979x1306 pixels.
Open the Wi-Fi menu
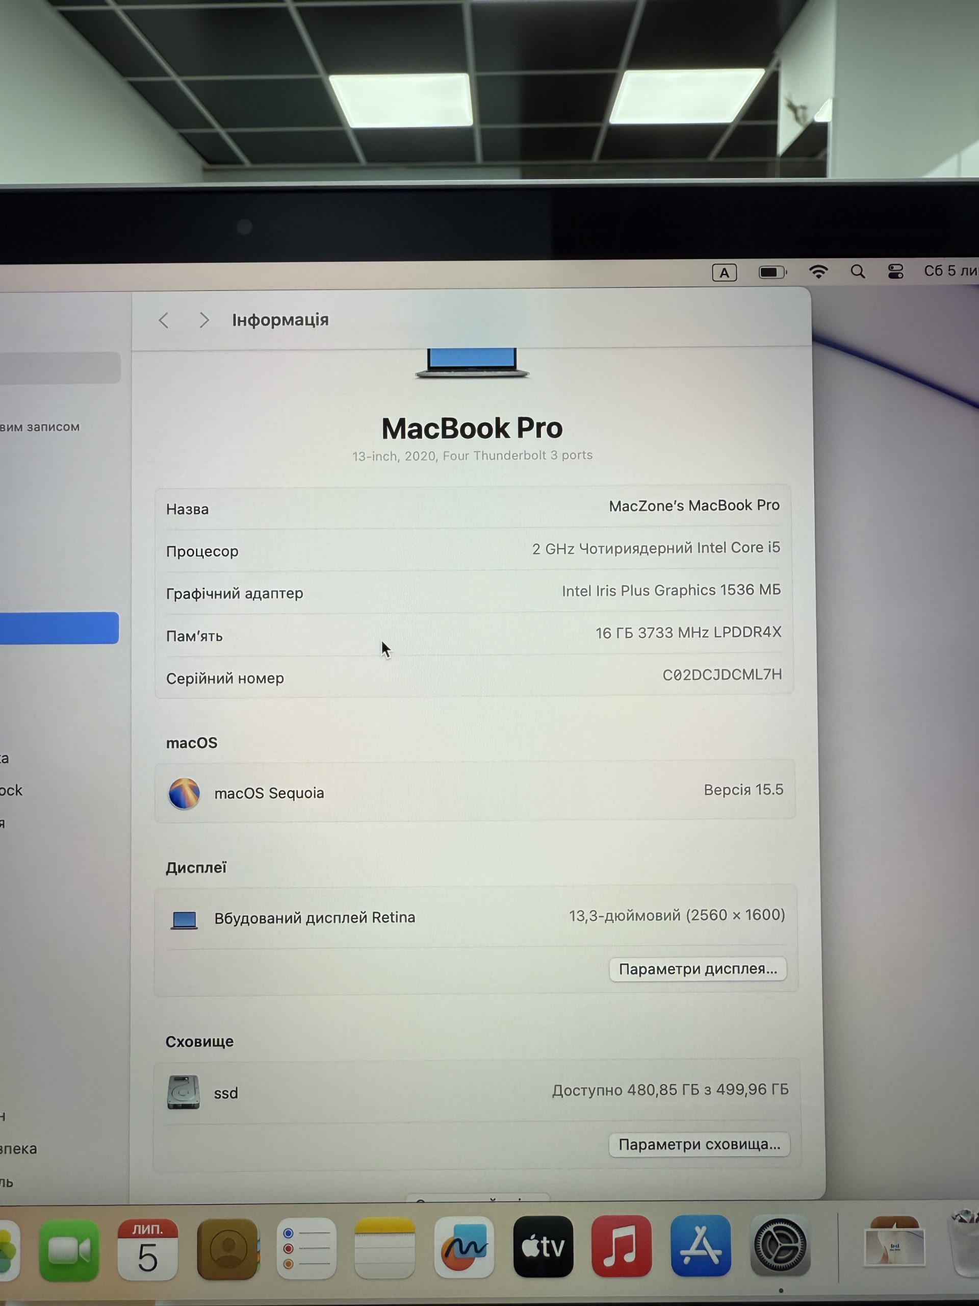tap(818, 271)
